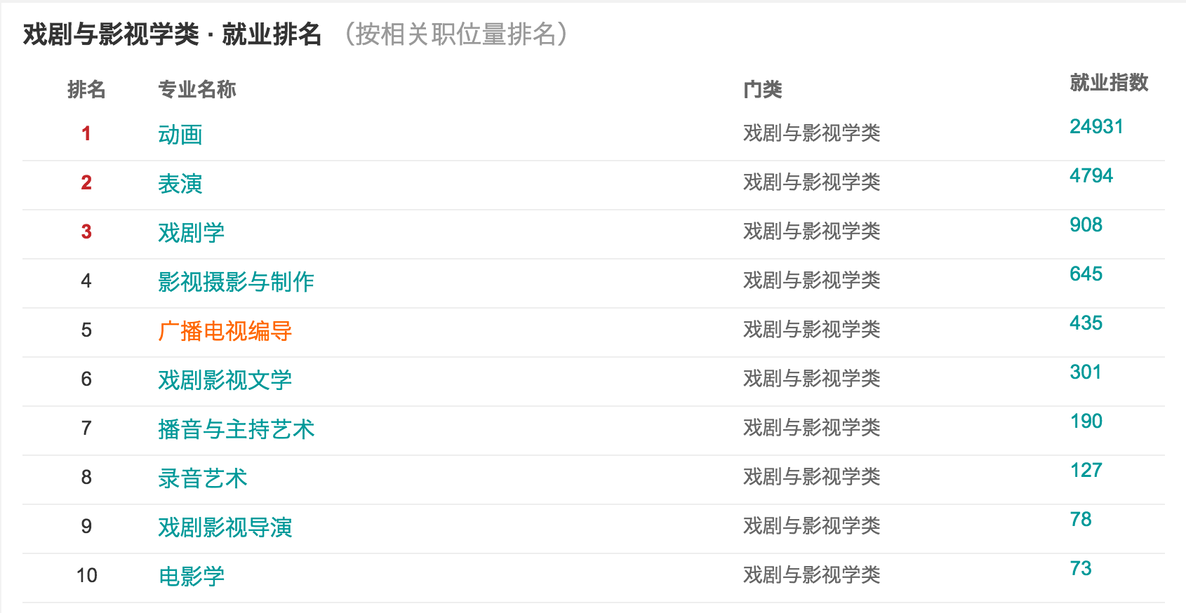1186x613 pixels.
Task: Click the 门类 column header
Action: pyautogui.click(x=762, y=90)
